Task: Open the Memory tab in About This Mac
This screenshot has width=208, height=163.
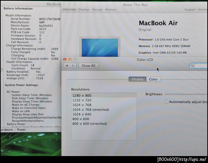Action: coord(111,10)
